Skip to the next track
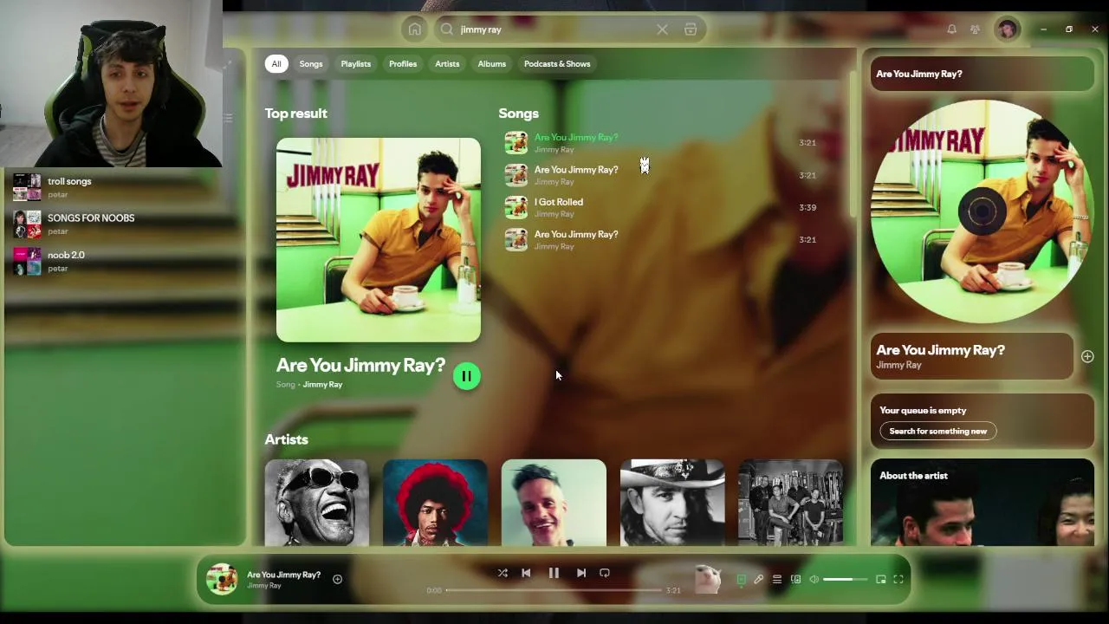1109x624 pixels. click(x=581, y=573)
